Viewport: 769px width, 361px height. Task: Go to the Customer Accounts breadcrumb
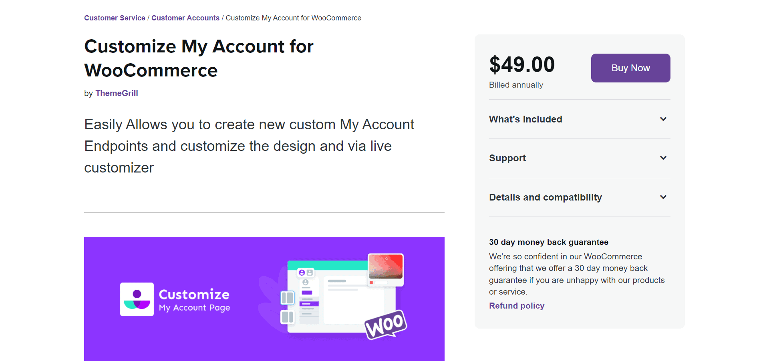185,18
